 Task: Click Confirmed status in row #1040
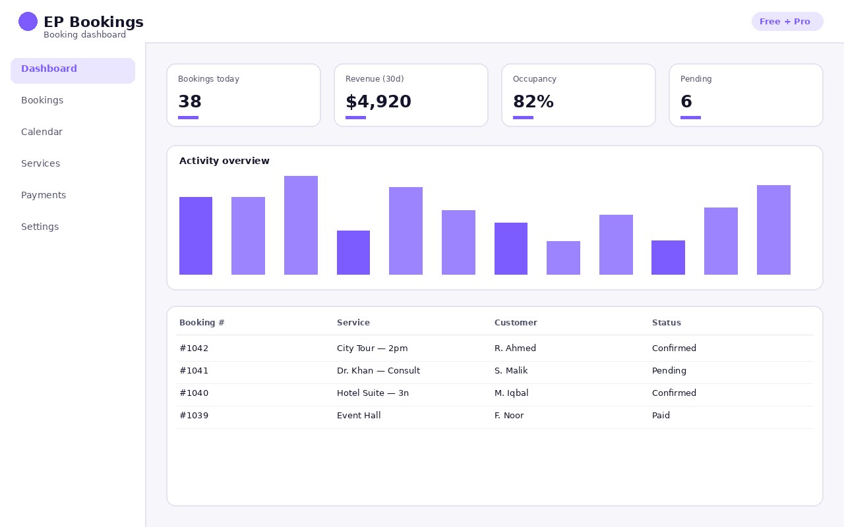pyautogui.click(x=674, y=393)
